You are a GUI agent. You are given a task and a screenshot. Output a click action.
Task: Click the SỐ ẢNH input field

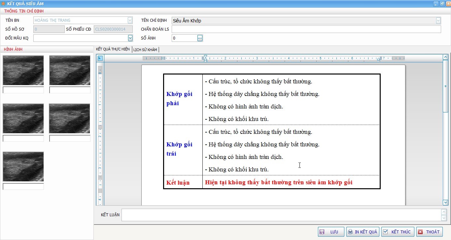click(x=184, y=38)
